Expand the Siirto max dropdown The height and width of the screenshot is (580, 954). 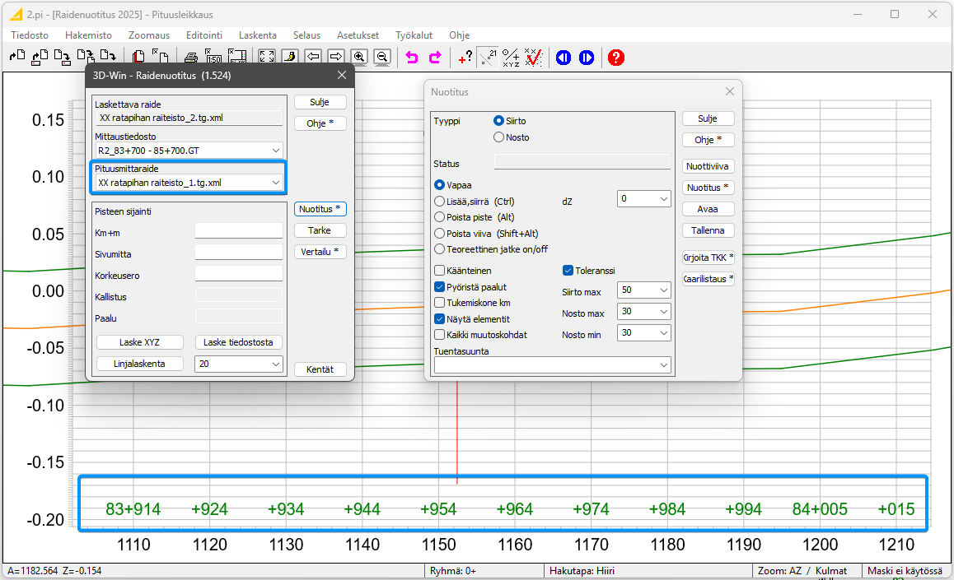tap(664, 290)
